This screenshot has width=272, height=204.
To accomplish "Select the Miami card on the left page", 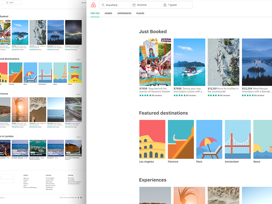I will coord(75,72).
